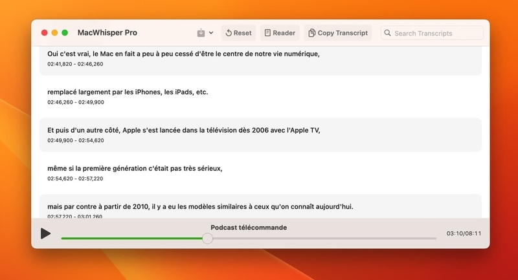
Task: Open Reader mode
Action: coord(280,32)
